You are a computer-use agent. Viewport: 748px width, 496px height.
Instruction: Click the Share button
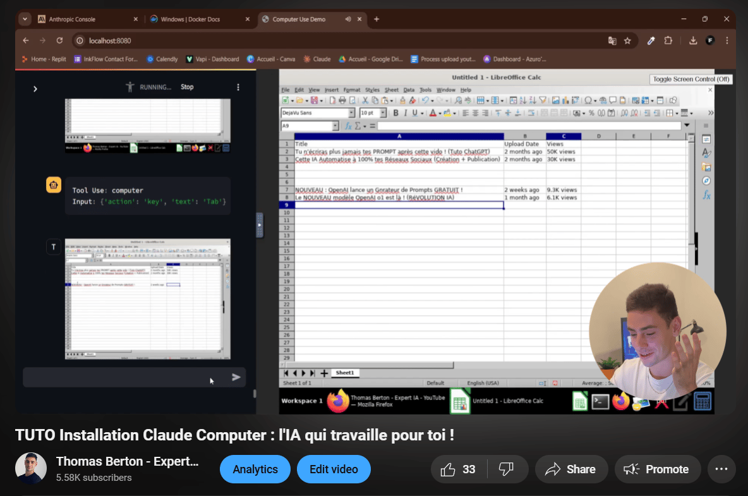pos(571,469)
